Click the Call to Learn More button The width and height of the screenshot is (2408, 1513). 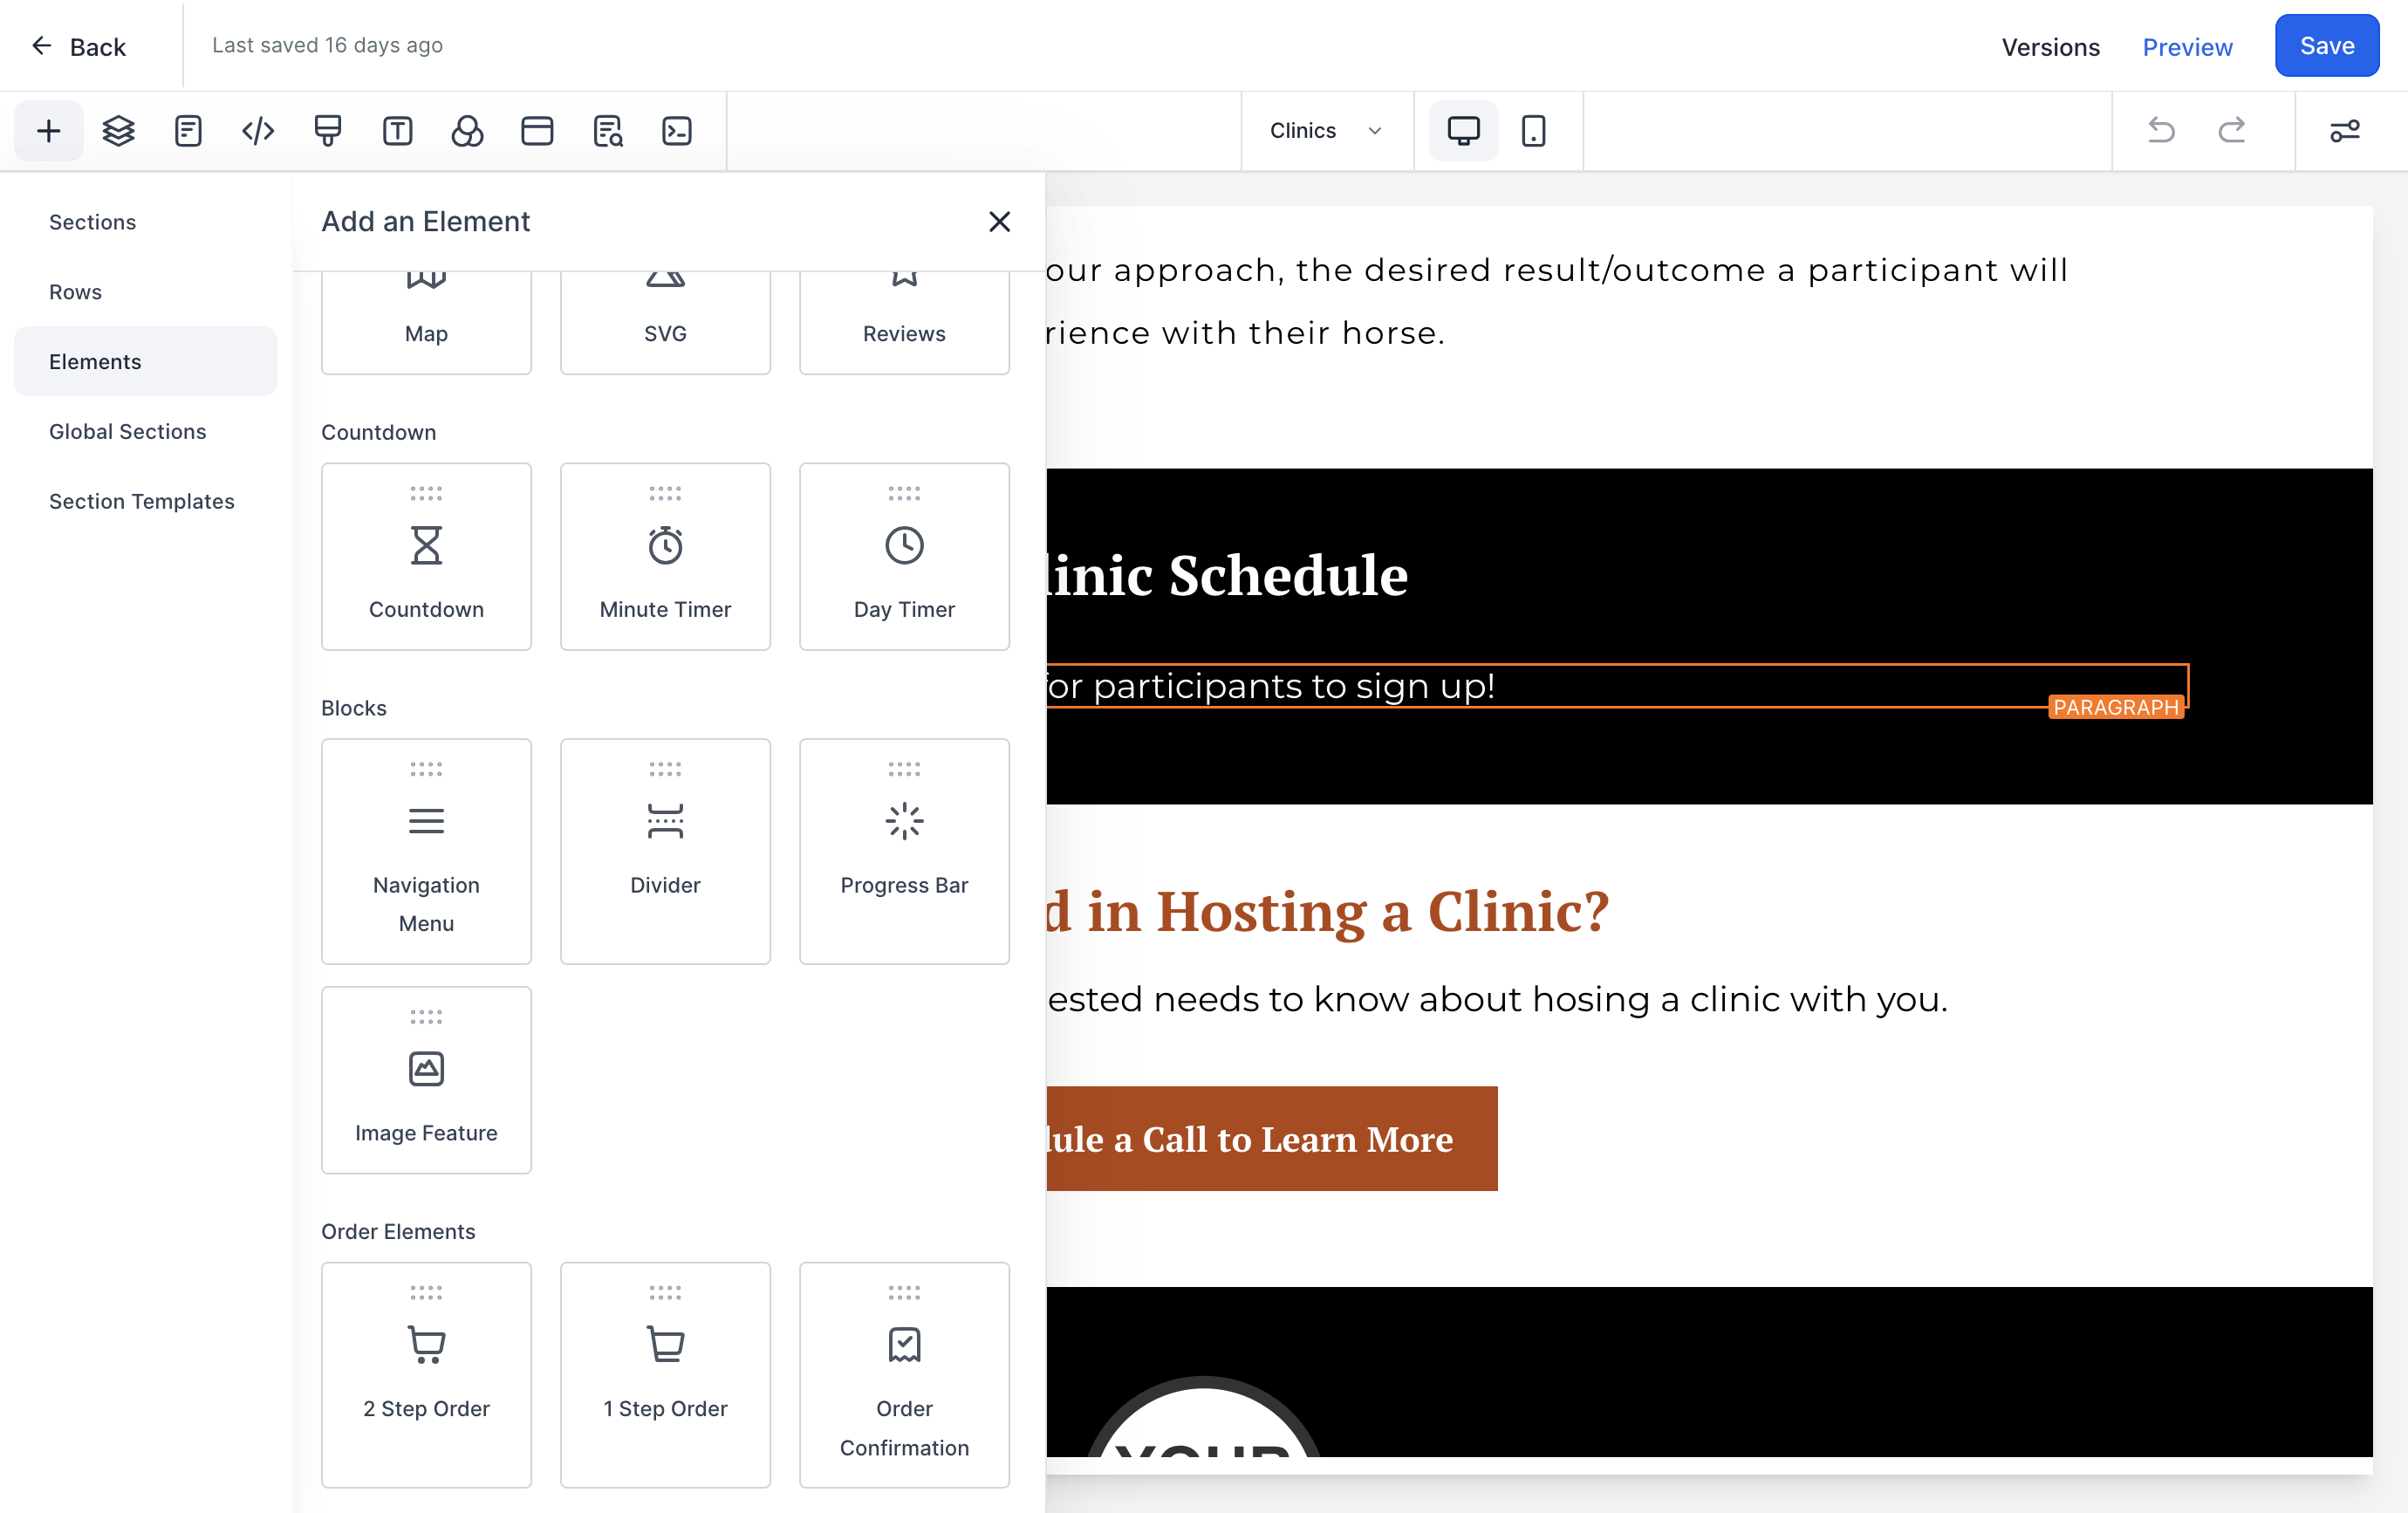(1271, 1139)
